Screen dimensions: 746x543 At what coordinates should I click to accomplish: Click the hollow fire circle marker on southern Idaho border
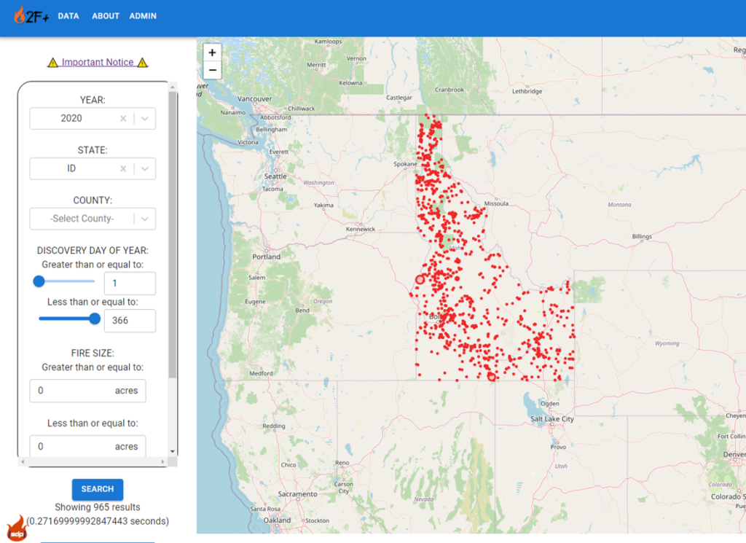492,377
